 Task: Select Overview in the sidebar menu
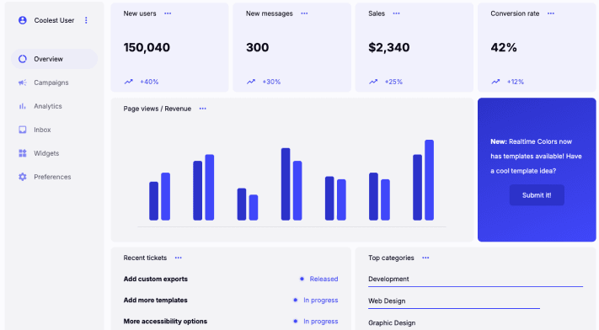click(x=54, y=59)
